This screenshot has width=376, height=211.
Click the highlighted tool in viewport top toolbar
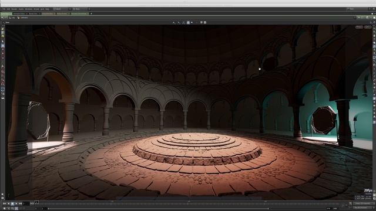point(188,22)
